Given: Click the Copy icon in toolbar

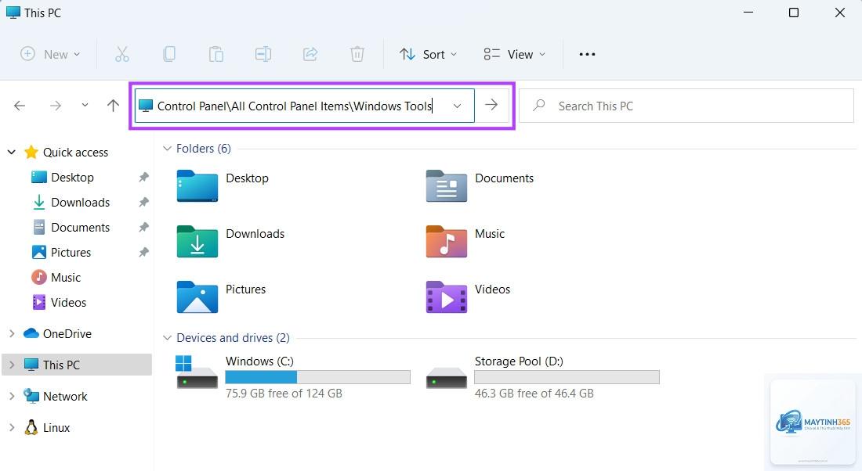Looking at the screenshot, I should pyautogui.click(x=169, y=54).
